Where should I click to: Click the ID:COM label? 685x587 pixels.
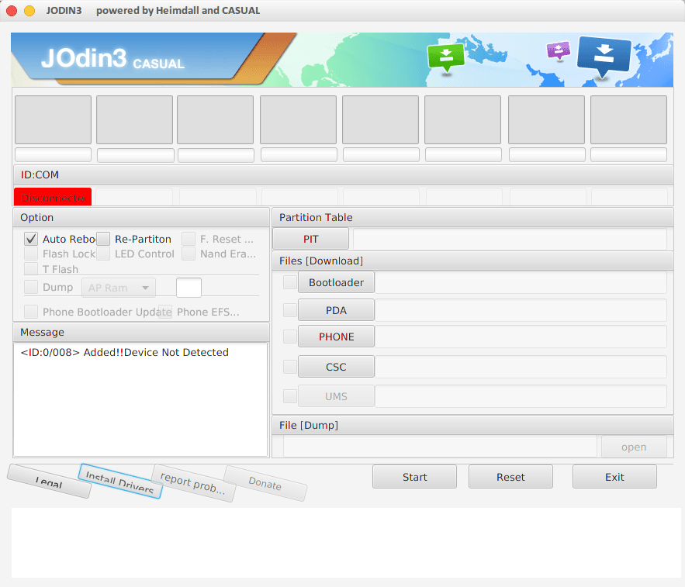tap(40, 174)
